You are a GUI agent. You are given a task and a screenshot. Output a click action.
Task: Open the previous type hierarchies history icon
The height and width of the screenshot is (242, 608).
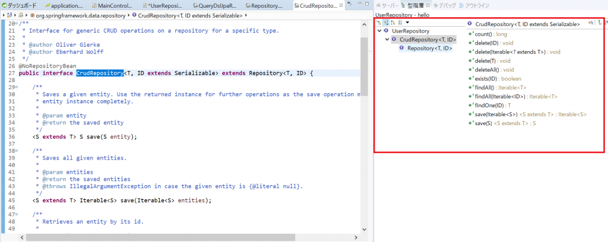[x=400, y=22]
